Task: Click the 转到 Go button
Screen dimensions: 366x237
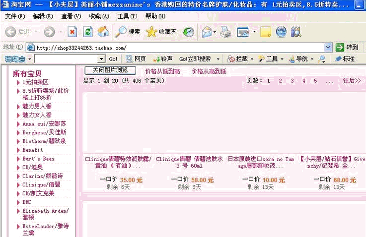Action: pyautogui.click(x=347, y=47)
